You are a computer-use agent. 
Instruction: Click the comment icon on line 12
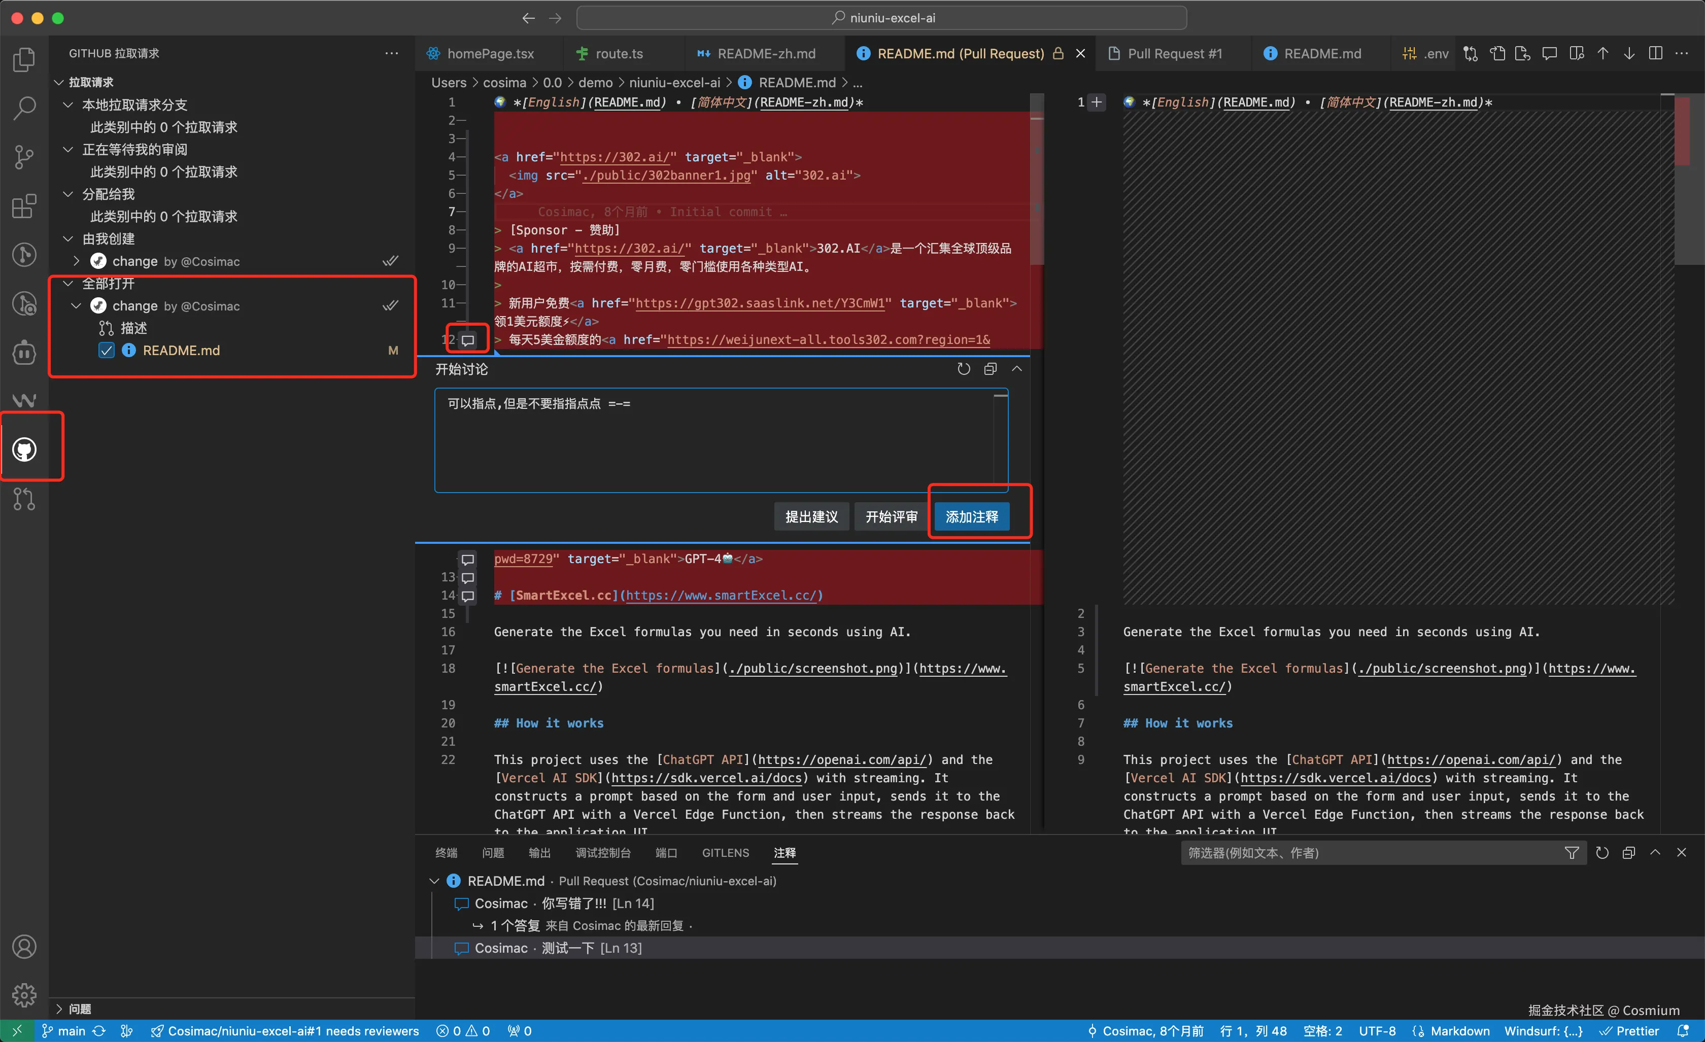pos(468,340)
